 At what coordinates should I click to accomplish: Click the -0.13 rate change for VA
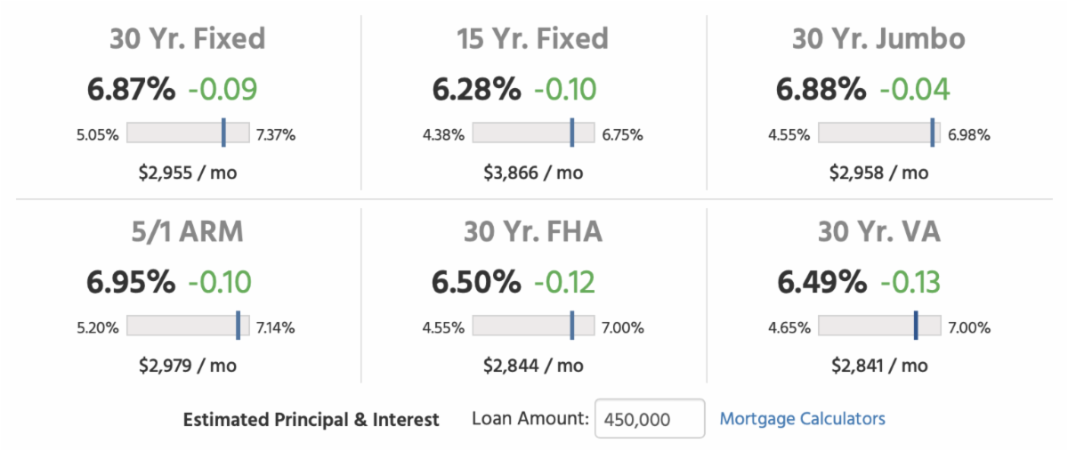coord(910,283)
